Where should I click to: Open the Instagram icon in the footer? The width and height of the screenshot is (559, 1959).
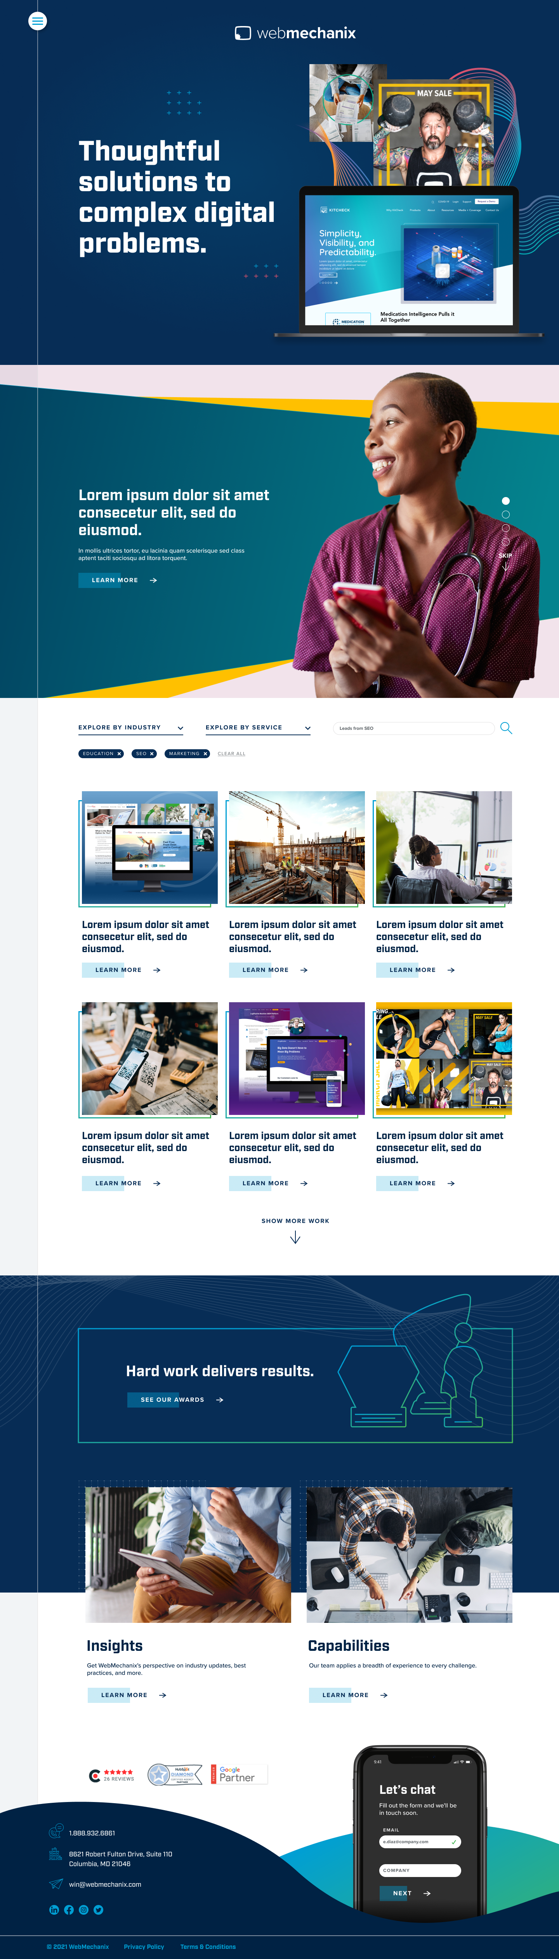pos(83,1910)
